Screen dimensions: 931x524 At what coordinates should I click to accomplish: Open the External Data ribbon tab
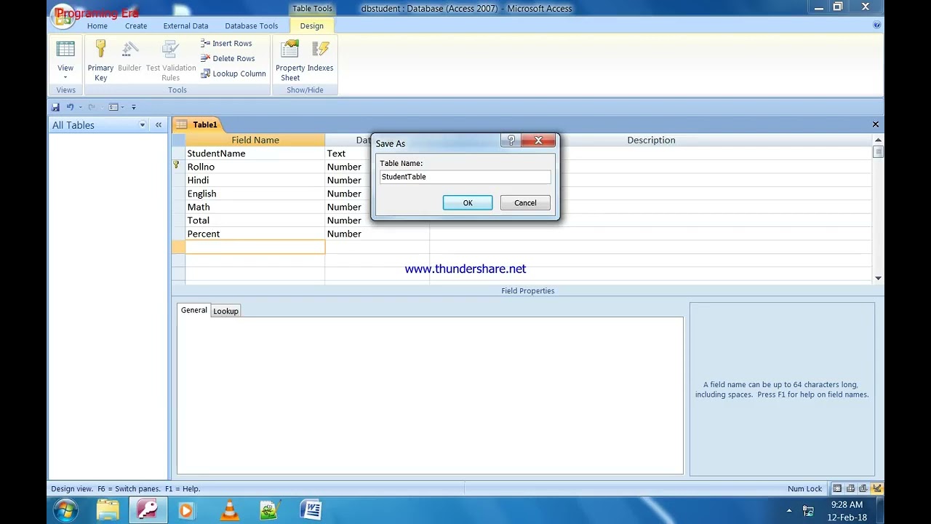pyautogui.click(x=185, y=25)
